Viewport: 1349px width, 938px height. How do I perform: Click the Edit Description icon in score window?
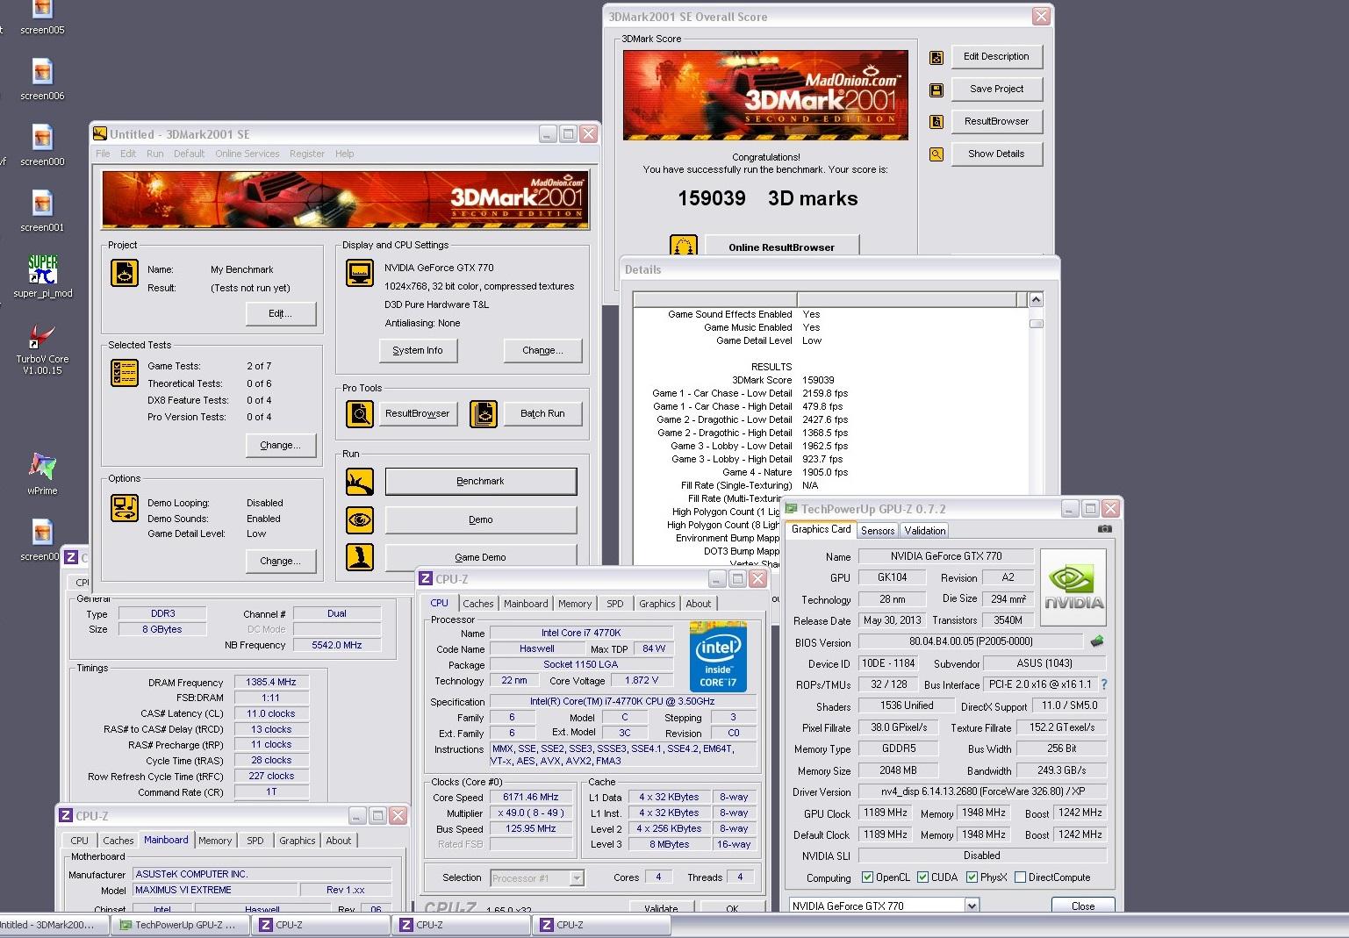[x=936, y=57]
